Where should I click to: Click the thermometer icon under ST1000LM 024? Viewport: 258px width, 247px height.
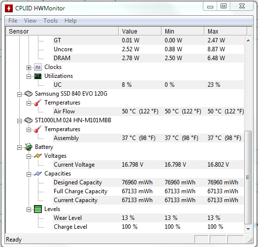pos(38,129)
